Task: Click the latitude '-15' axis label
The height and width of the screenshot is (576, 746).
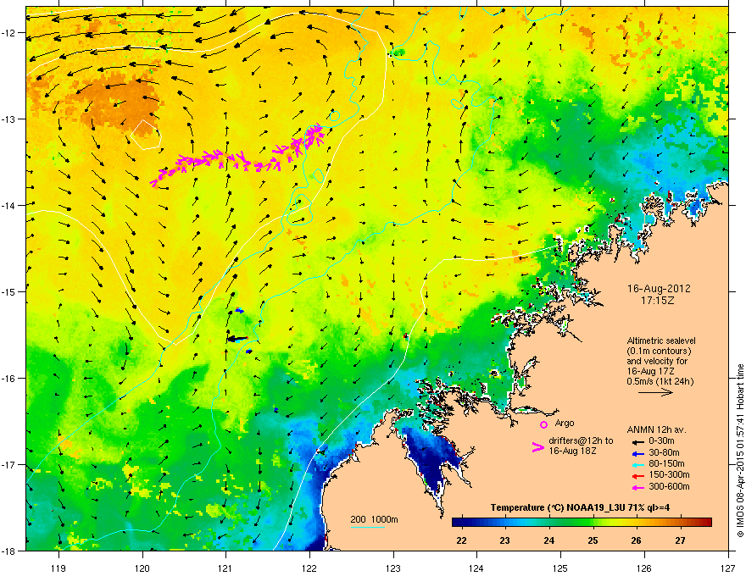Action: point(10,291)
